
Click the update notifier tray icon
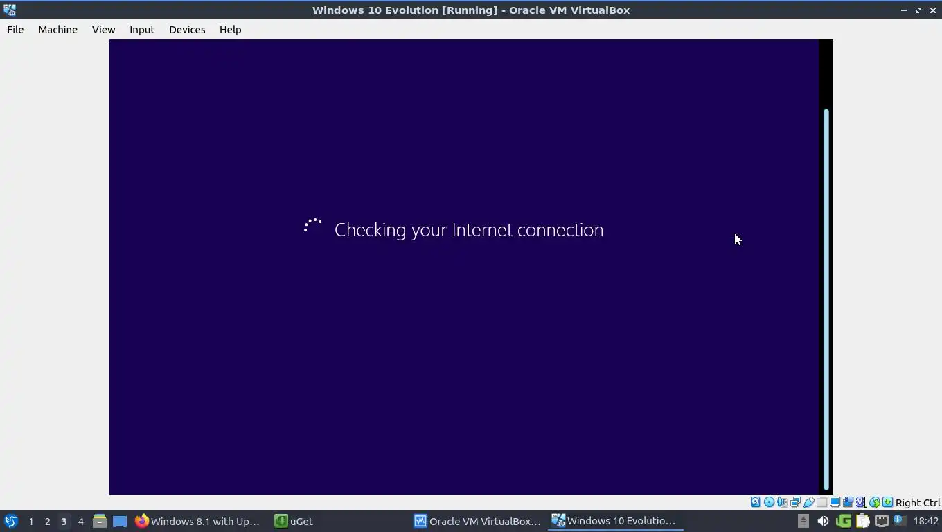pyautogui.click(x=899, y=520)
